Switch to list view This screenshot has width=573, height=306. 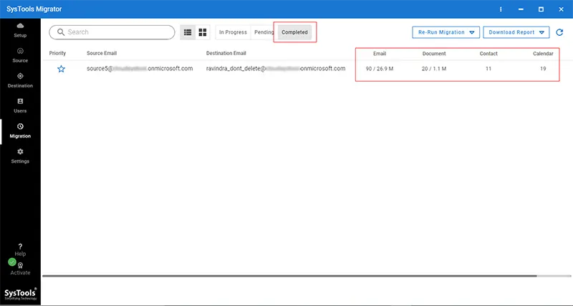188,32
